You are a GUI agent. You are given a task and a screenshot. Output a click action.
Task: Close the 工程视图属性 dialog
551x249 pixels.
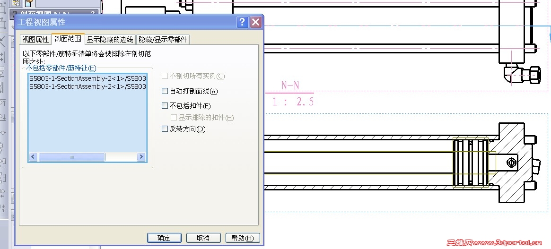[x=256, y=23]
